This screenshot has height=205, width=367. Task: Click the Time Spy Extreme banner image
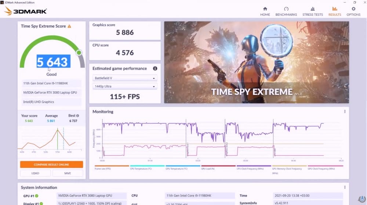pos(256,62)
